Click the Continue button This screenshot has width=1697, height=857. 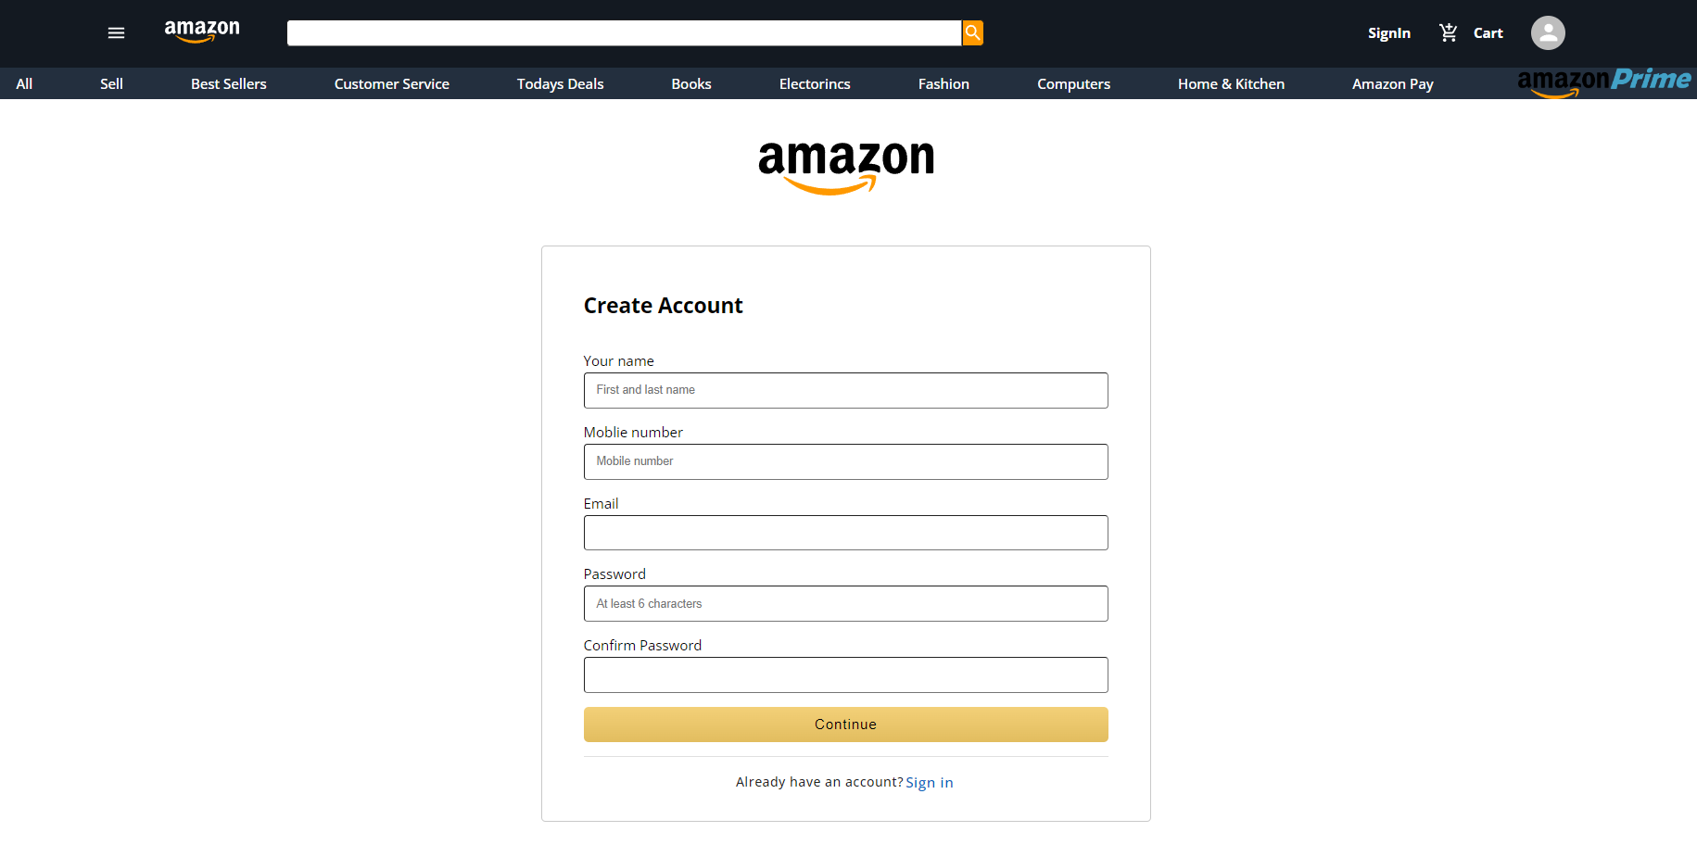[x=846, y=725]
